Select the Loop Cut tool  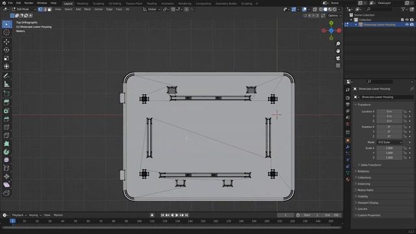6,127
